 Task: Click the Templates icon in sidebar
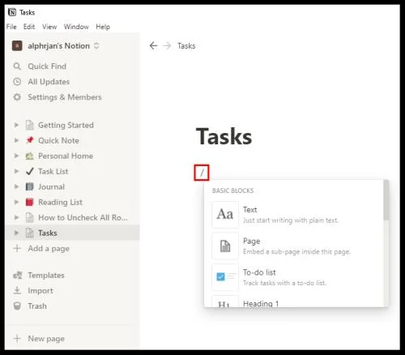[18, 276]
